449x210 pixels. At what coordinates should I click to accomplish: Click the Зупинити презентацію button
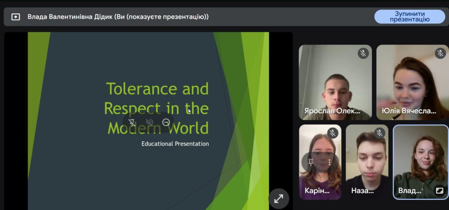[x=409, y=17]
